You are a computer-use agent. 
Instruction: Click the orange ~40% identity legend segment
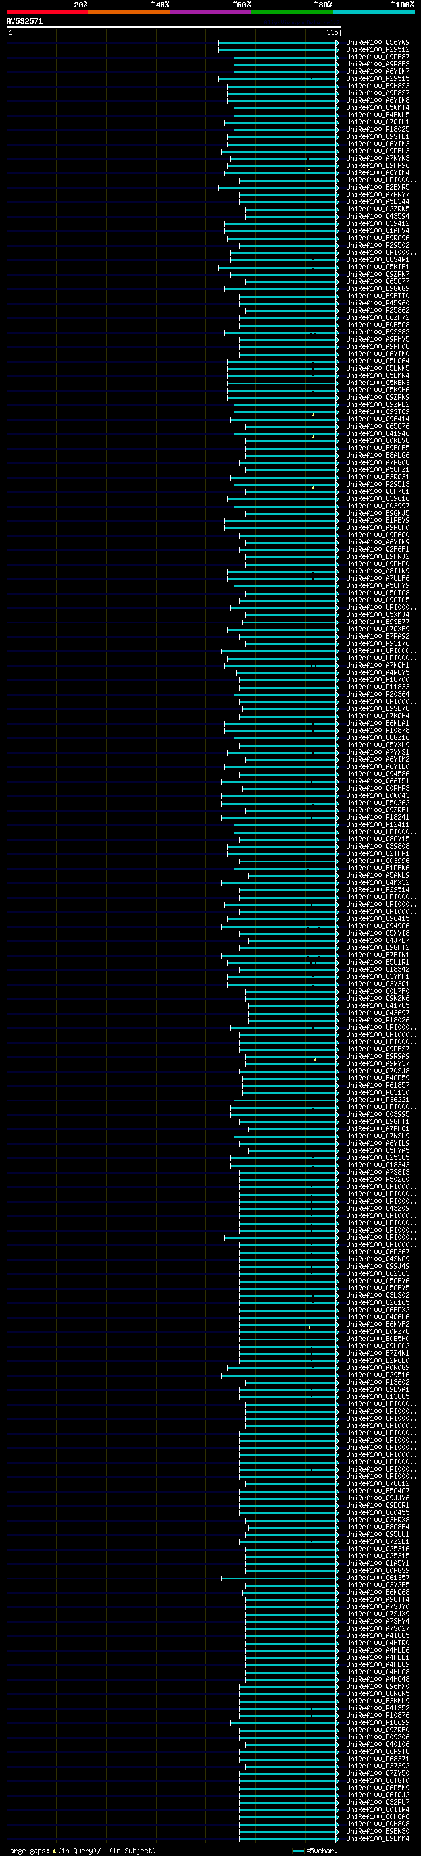point(129,12)
